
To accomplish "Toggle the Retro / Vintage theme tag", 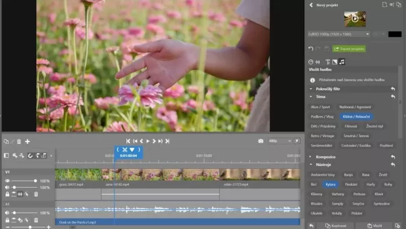I will pyautogui.click(x=322, y=136).
